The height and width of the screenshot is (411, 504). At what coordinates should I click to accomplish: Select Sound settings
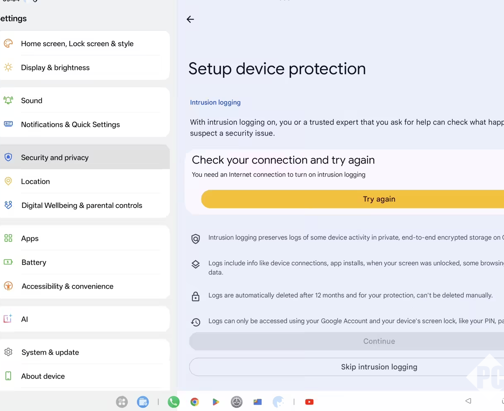coord(32,100)
